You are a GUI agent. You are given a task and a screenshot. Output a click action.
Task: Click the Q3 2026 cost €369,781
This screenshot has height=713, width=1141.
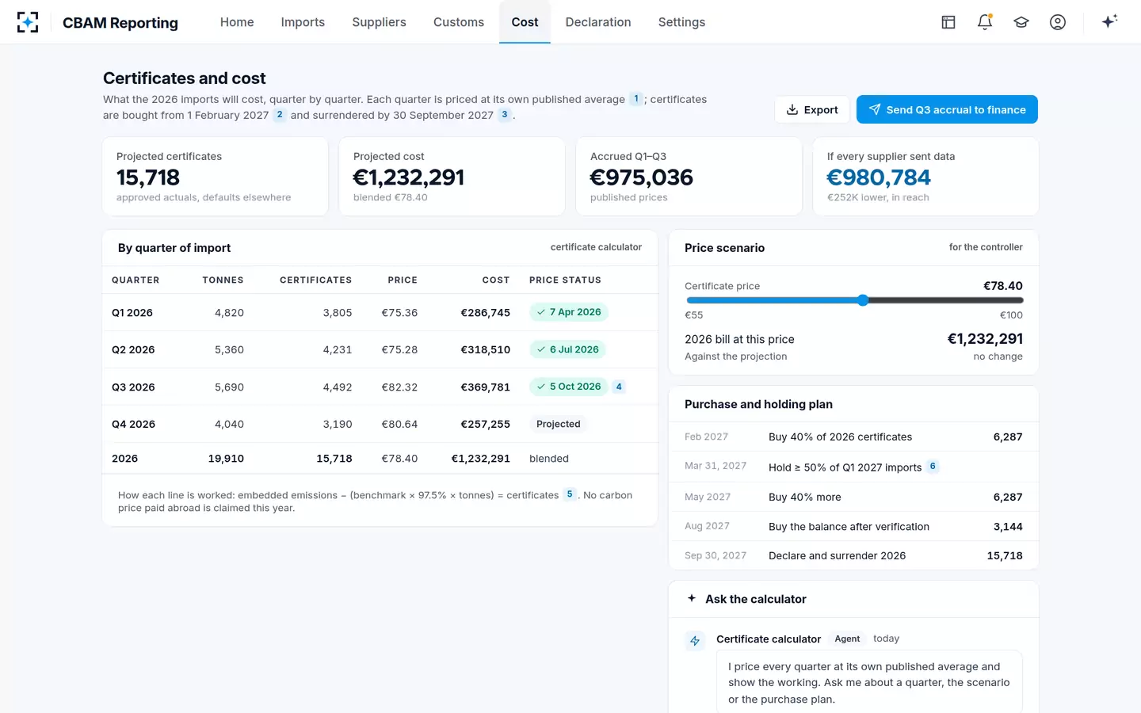486,387
